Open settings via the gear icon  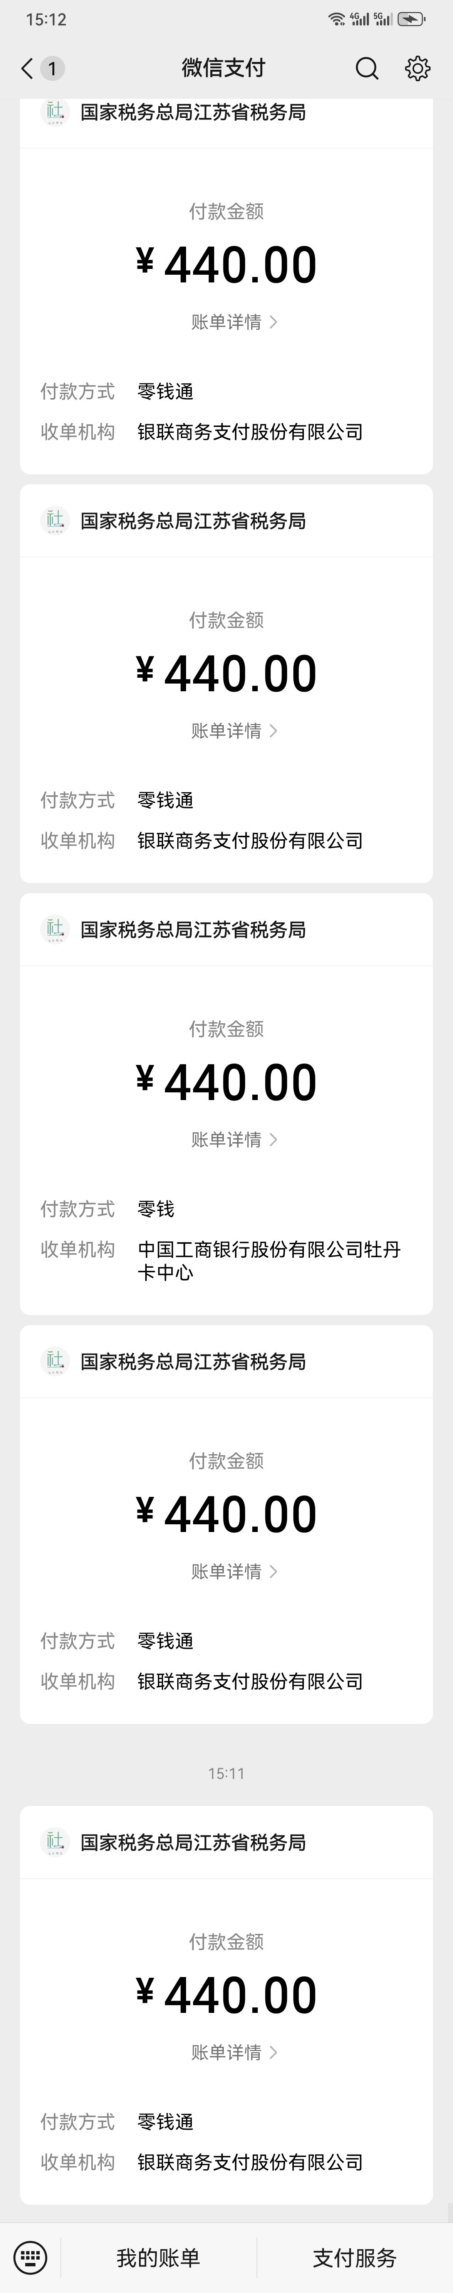click(x=418, y=69)
